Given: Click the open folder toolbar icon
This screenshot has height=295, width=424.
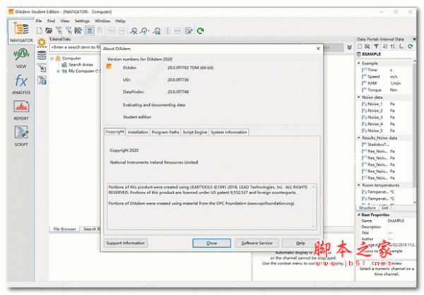Looking at the screenshot, I should coord(49,30).
